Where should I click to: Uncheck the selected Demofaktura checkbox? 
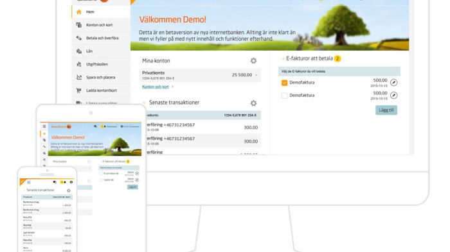coord(284,83)
